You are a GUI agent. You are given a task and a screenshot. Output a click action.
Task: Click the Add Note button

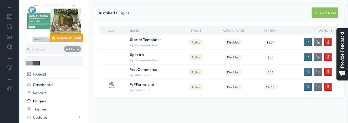tap(72, 49)
